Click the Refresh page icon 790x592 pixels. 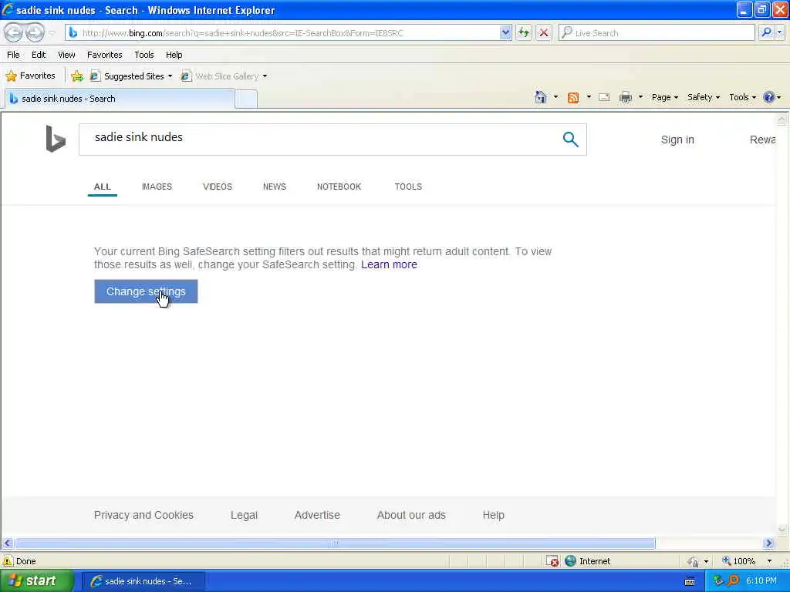[x=524, y=32]
